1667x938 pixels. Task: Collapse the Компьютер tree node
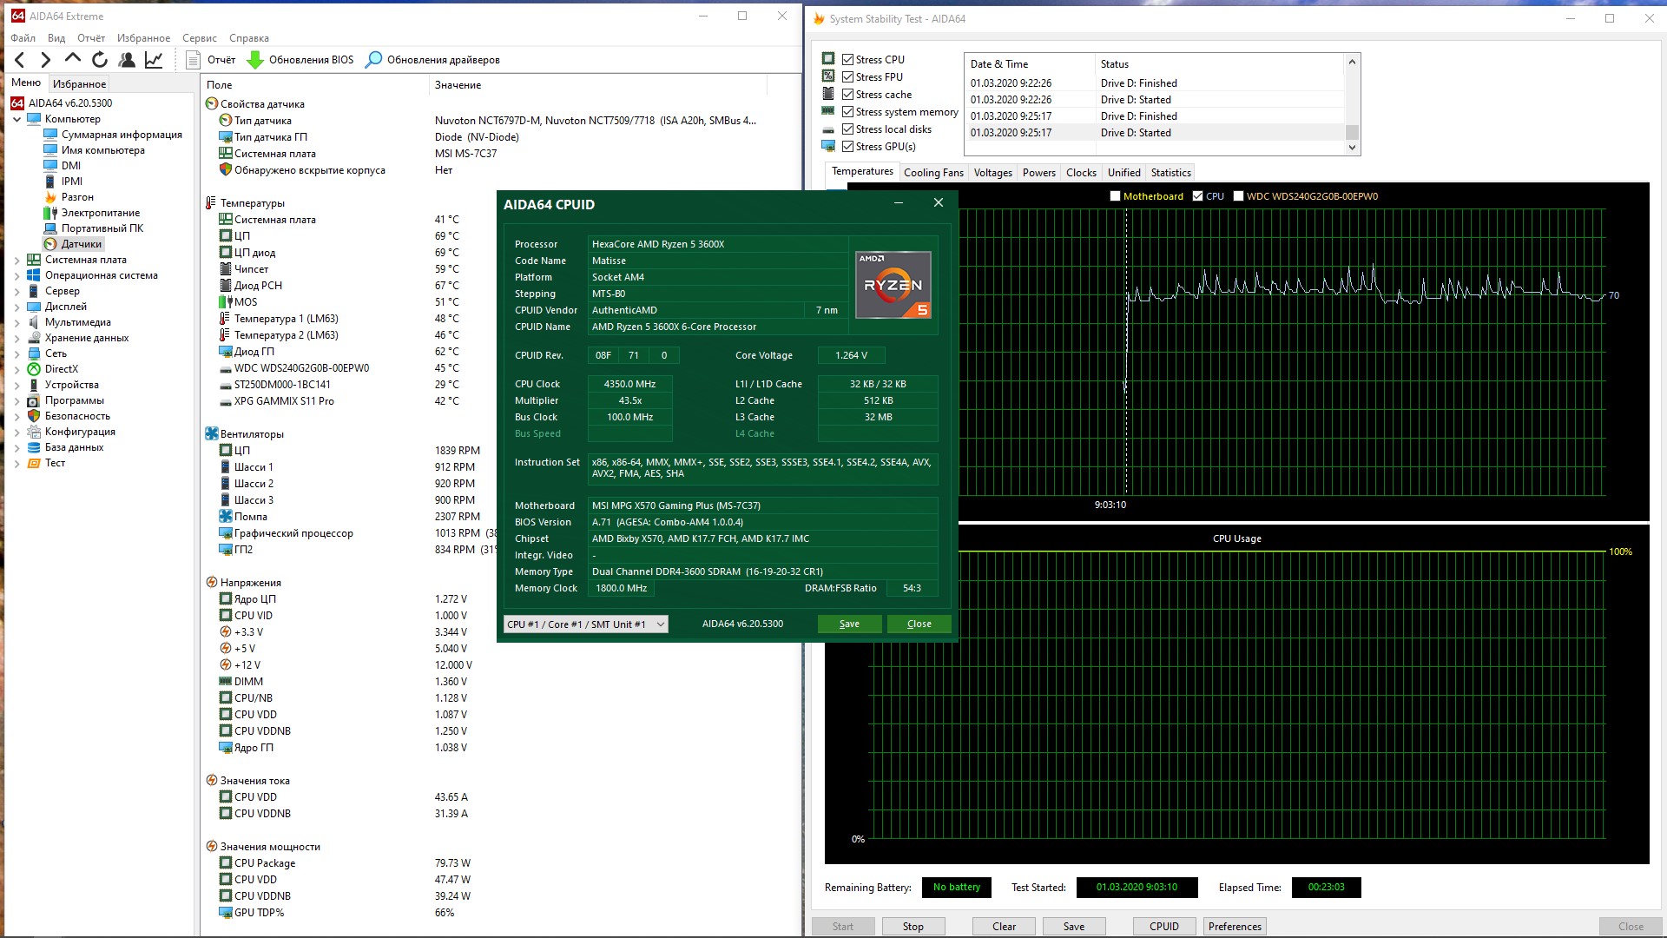pos(16,119)
